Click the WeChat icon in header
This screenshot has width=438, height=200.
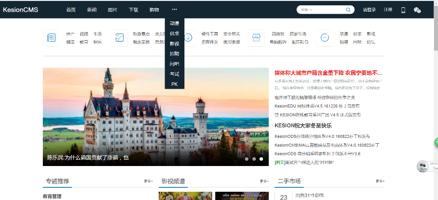click(417, 10)
